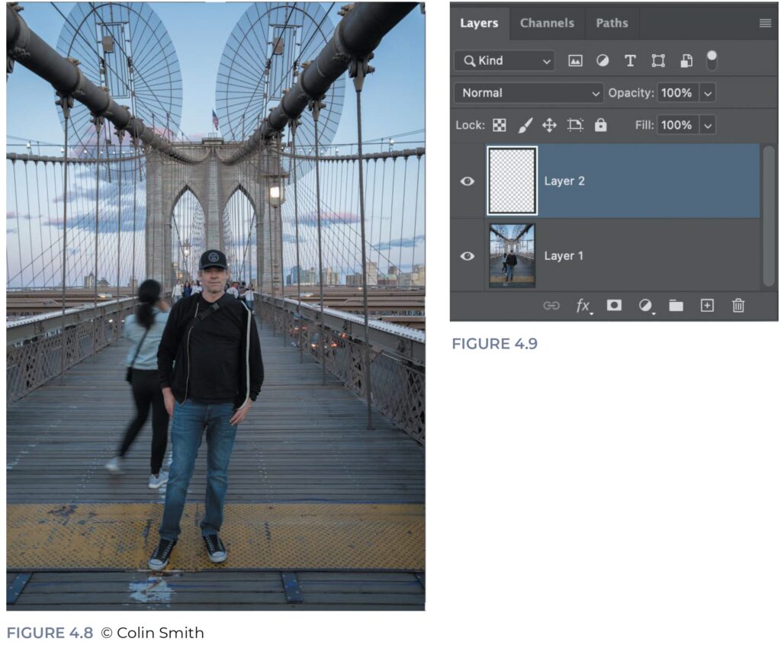Click the pixel layer filter icon
This screenshot has width=781, height=645.
[x=575, y=61]
